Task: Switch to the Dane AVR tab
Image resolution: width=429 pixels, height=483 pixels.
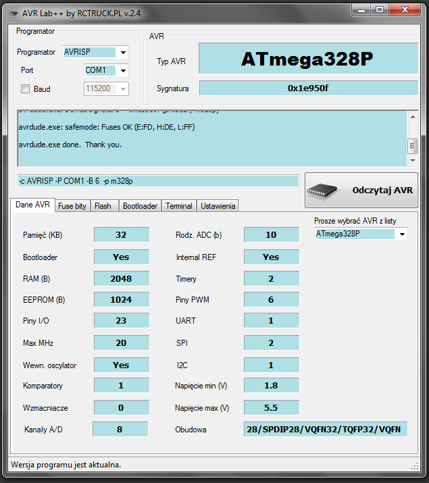Action: pyautogui.click(x=32, y=205)
